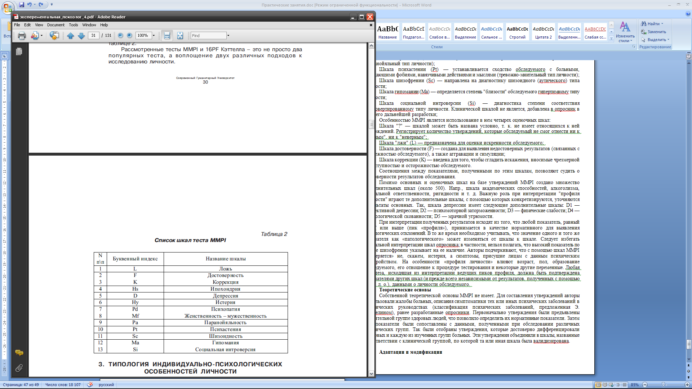Image resolution: width=692 pixels, height=389 pixels.
Task: Open the collaborate dropdown arrow in Adobe Reader
Action: [x=41, y=36]
